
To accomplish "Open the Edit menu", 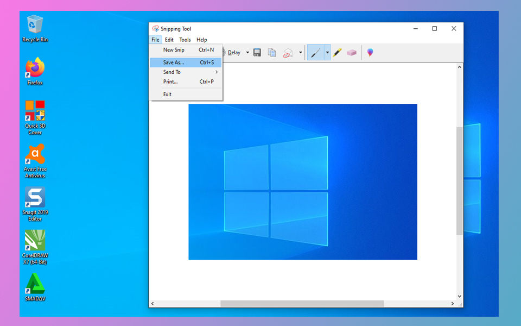I will (169, 39).
